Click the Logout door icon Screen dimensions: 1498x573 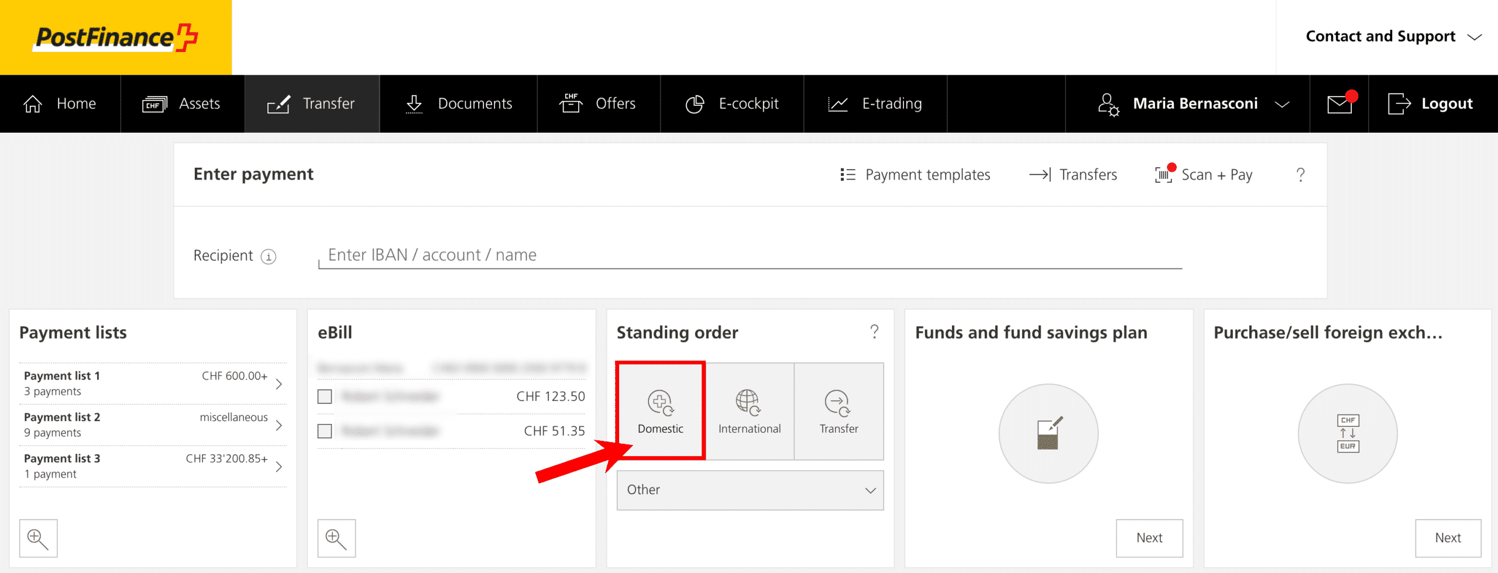pyautogui.click(x=1399, y=104)
